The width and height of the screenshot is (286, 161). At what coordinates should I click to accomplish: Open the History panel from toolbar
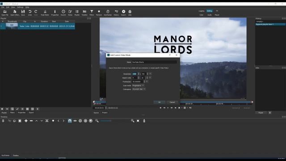click(116, 13)
